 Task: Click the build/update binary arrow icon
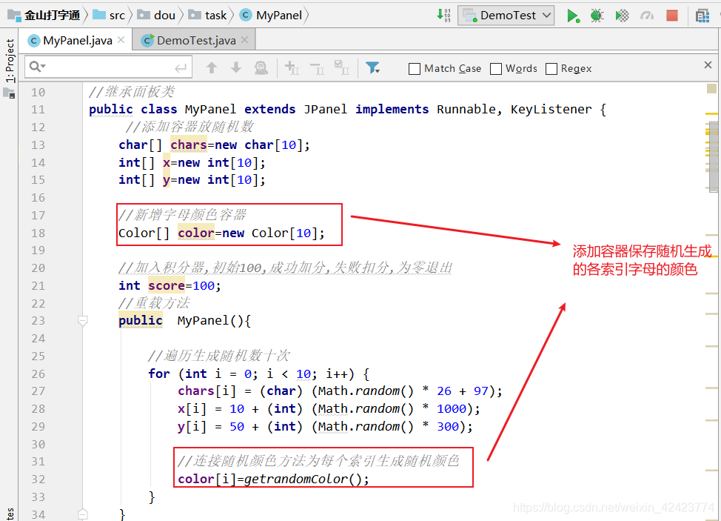pos(443,16)
